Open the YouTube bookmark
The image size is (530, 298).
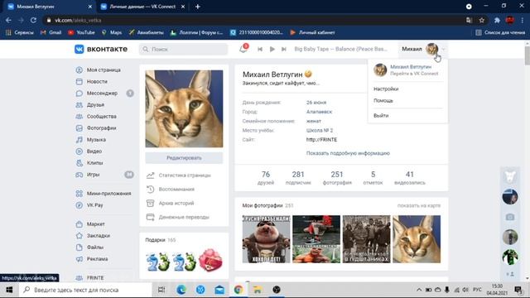point(81,32)
